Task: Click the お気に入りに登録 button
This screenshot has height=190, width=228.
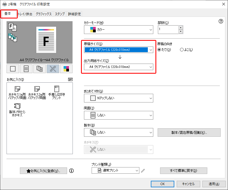Action: pos(43,171)
